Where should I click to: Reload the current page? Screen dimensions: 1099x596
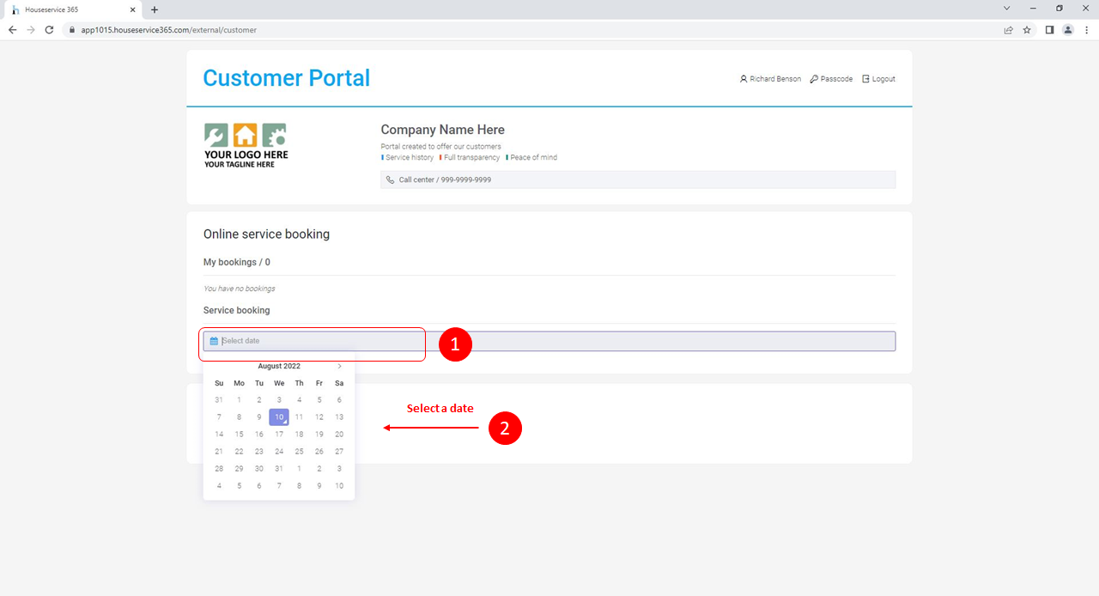coord(49,29)
